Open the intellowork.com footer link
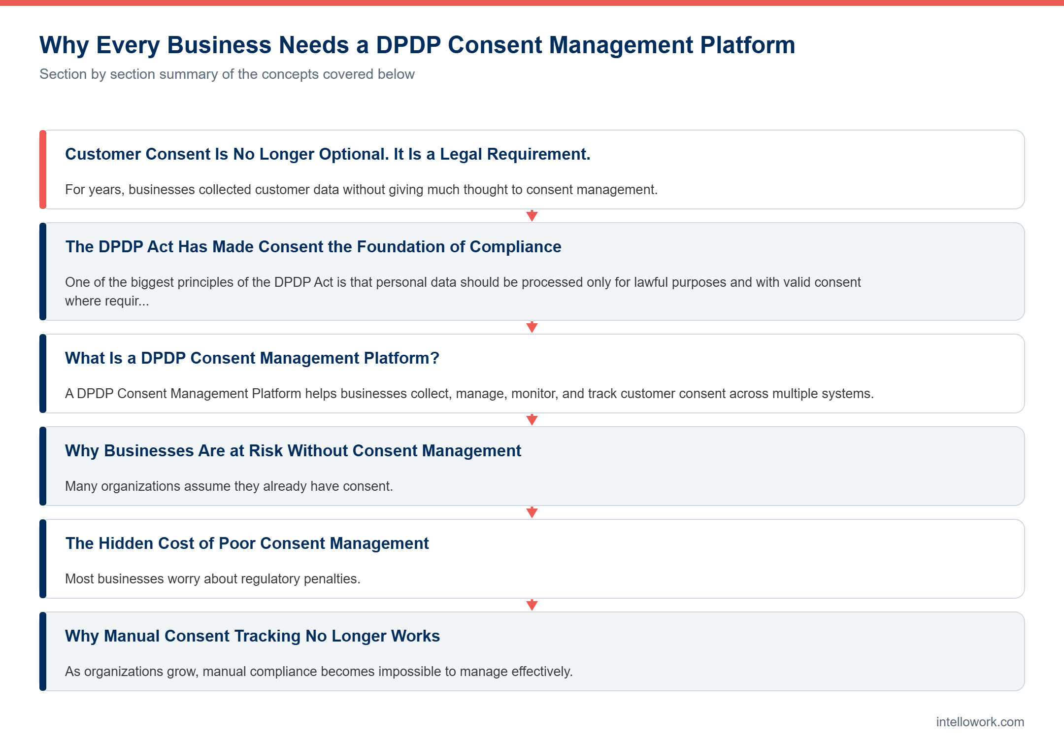Image resolution: width=1064 pixels, height=746 pixels. click(980, 722)
